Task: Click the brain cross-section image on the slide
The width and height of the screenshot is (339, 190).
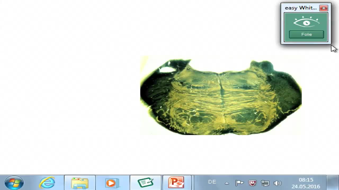Action: point(221,95)
